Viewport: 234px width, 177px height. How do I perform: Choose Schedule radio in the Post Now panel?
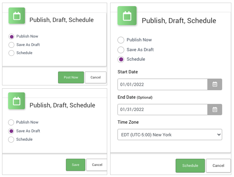(11, 53)
